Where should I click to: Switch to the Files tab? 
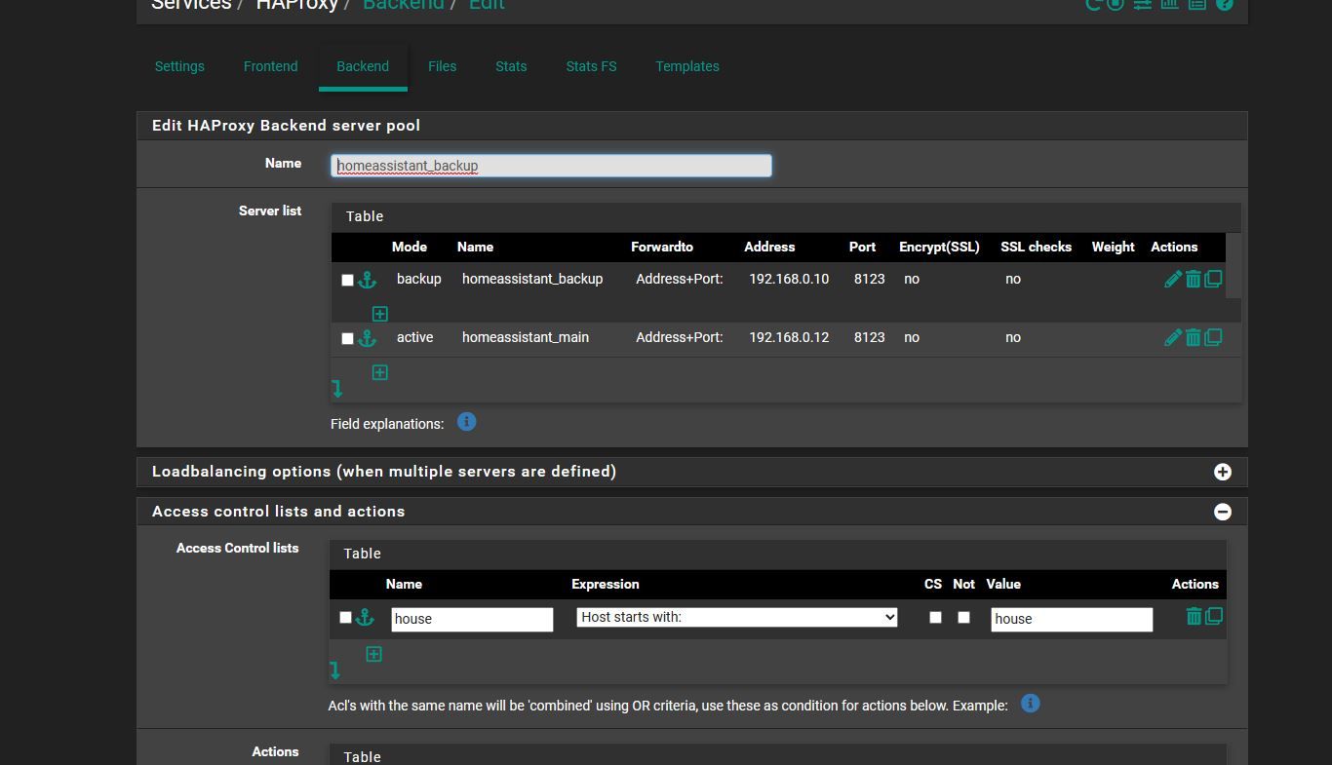coord(442,66)
